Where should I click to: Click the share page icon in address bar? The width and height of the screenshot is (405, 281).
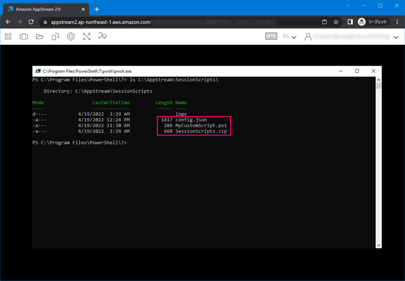[325, 22]
